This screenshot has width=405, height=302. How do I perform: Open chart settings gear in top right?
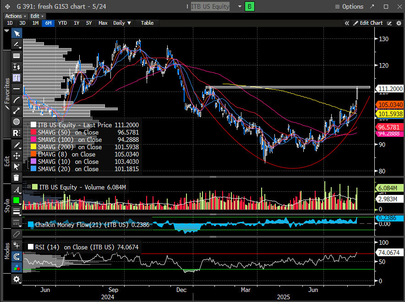point(399,23)
